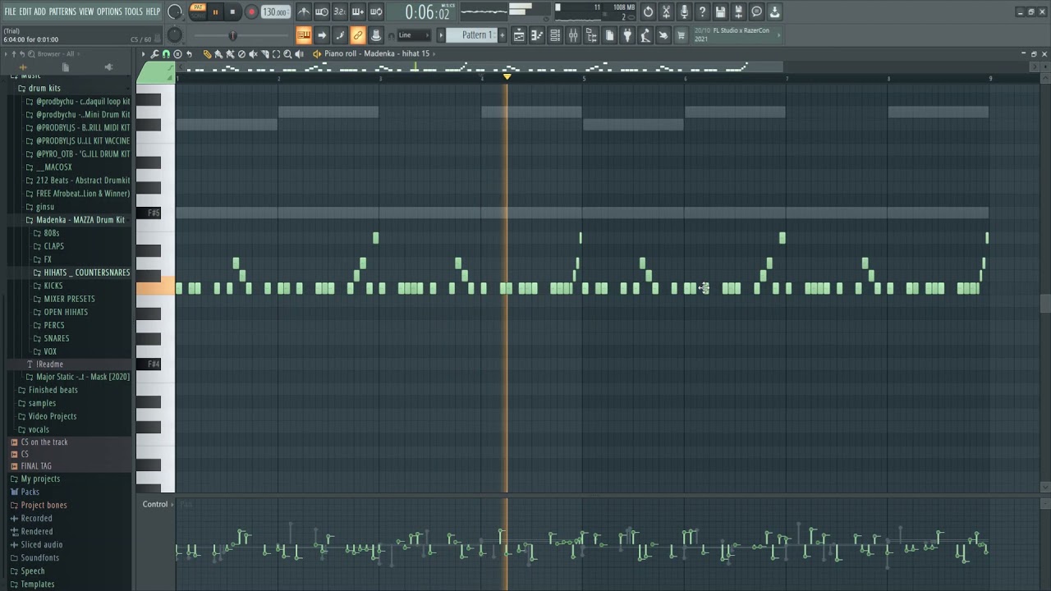Open Pattern 1 selector dropdown
Screen dimensions: 1051x591
pyautogui.click(x=473, y=35)
